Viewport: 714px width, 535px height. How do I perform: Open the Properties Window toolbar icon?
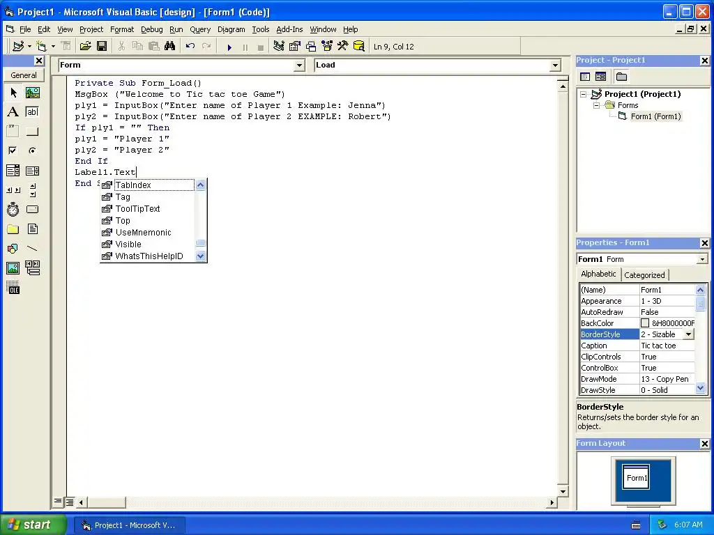click(295, 47)
